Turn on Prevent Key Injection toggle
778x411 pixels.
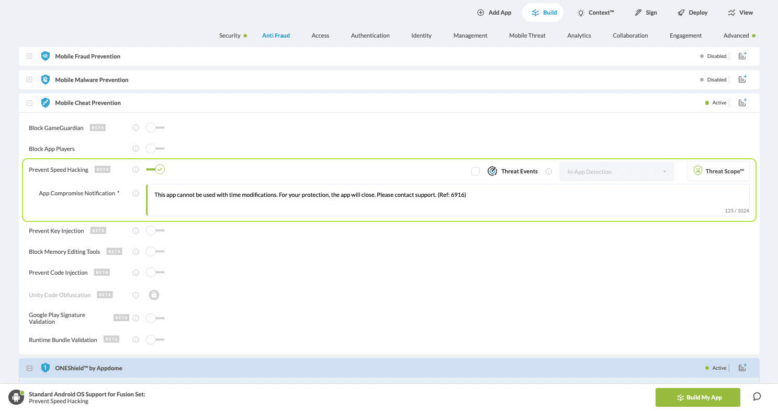tap(155, 231)
